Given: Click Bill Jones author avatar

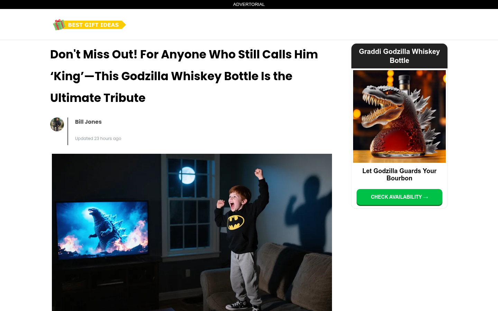Looking at the screenshot, I should 57,124.
